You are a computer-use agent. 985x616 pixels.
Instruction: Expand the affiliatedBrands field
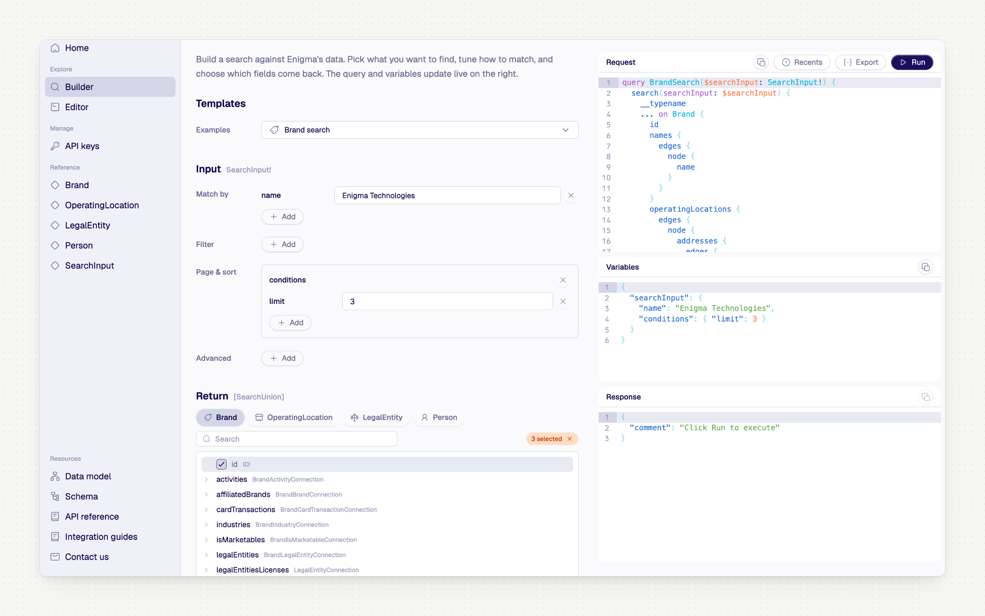click(x=206, y=495)
